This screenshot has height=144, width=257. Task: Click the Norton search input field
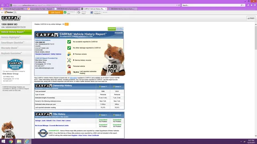point(31,12)
